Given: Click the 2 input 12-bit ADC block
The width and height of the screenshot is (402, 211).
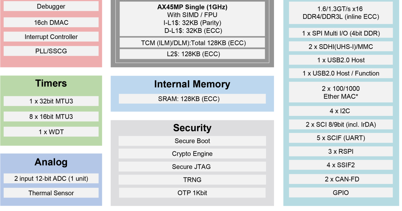Looking at the screenshot, I should click(x=51, y=179).
